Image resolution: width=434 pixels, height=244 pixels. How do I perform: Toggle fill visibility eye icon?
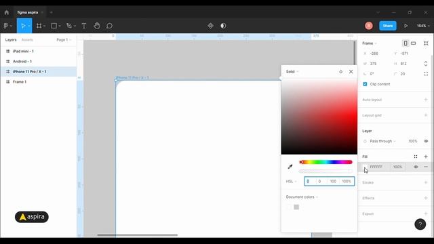click(416, 167)
